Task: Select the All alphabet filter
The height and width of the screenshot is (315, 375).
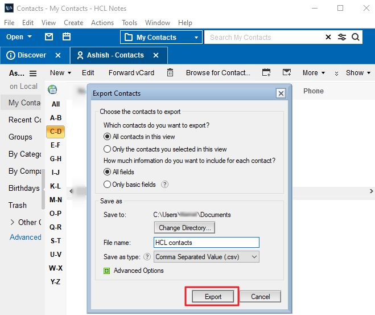Action: (x=56, y=104)
